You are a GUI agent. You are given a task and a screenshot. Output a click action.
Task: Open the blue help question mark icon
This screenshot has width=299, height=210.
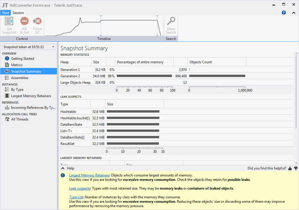(x=284, y=13)
